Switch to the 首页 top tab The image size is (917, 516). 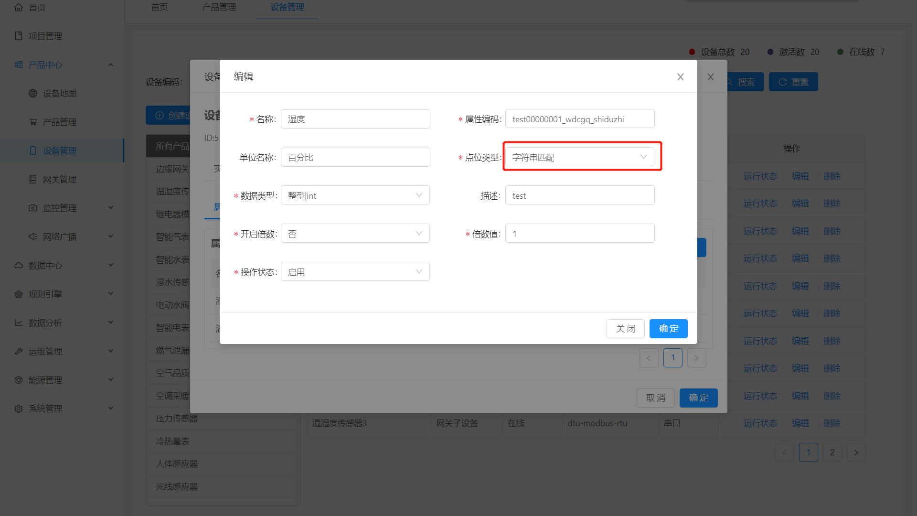pyautogui.click(x=159, y=7)
